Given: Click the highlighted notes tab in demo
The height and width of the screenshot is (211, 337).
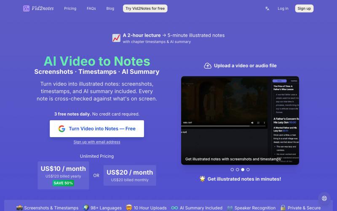Looking at the screenshot, I should click(x=279, y=81).
